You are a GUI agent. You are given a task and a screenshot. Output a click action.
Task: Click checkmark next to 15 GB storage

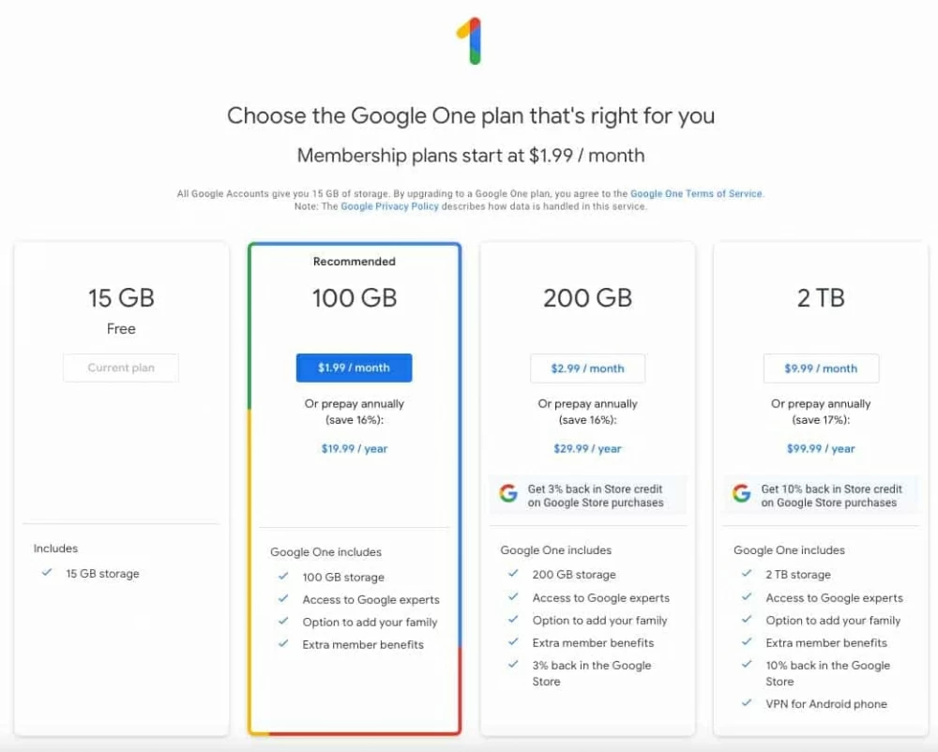click(47, 573)
